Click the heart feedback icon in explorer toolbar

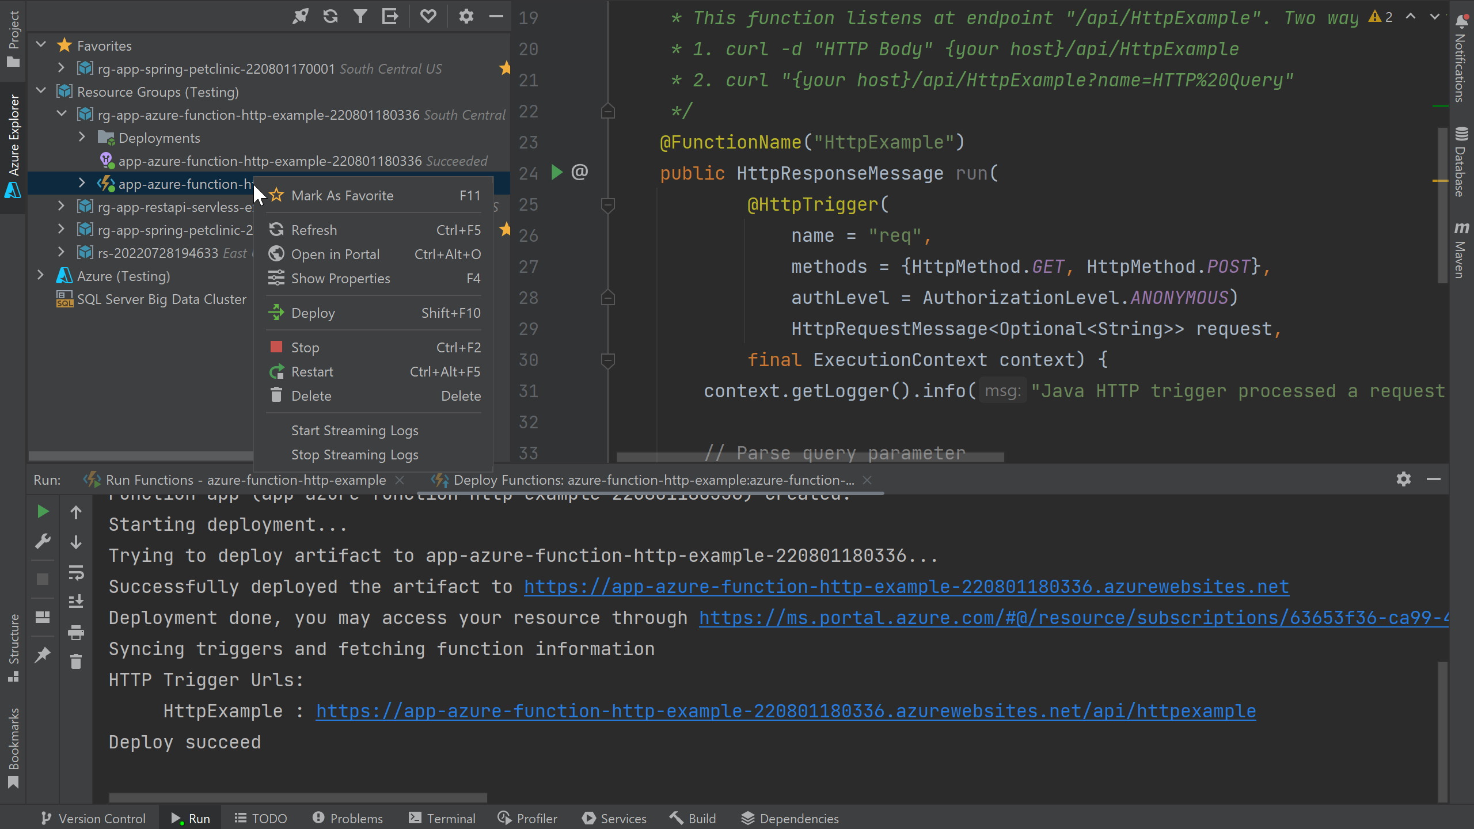click(x=428, y=16)
